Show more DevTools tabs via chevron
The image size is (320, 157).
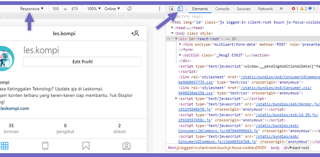pos(281,8)
